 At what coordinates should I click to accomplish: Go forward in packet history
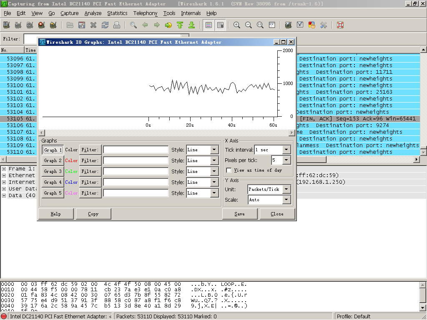click(x=157, y=25)
